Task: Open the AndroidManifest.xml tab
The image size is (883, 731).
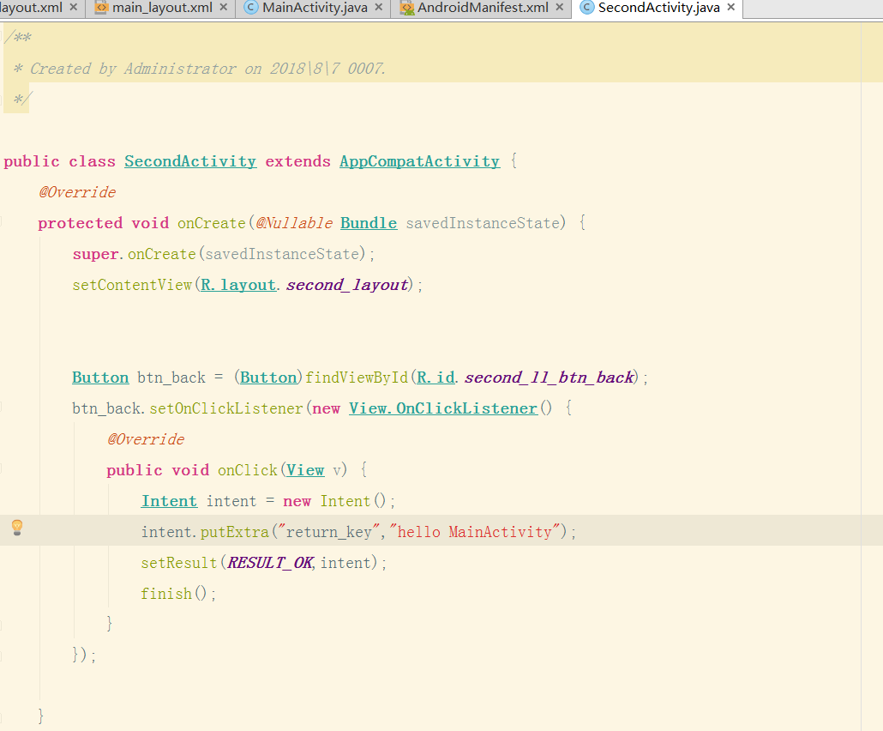Action: 482,8
